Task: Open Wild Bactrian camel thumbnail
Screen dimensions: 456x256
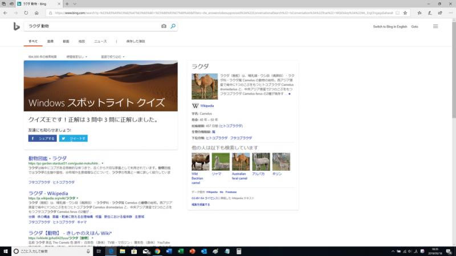Action: pos(201,162)
